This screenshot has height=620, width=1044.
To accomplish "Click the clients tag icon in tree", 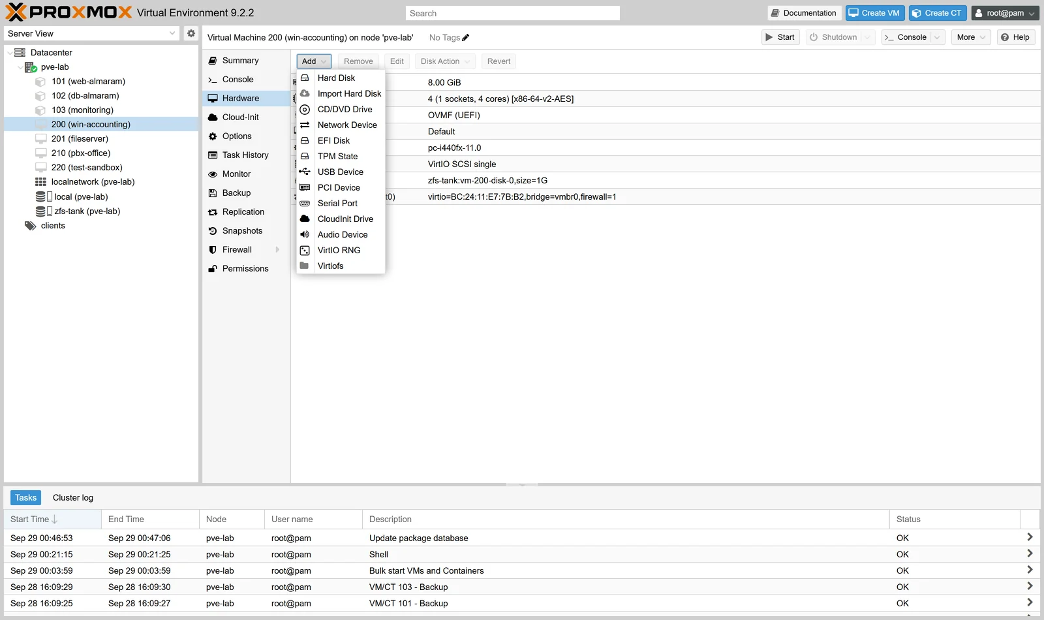I will pyautogui.click(x=31, y=226).
